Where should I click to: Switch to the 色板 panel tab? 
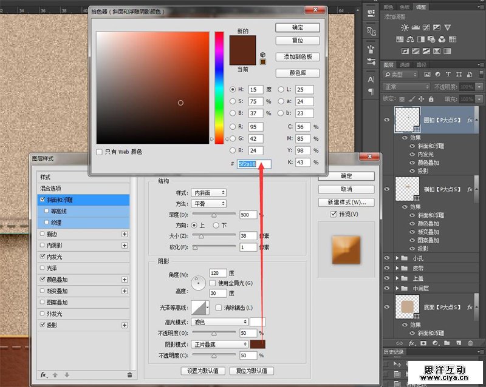[x=404, y=7]
